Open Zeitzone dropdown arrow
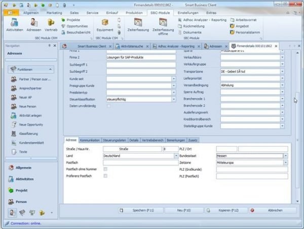The width and height of the screenshot is (304, 229). (x=286, y=162)
